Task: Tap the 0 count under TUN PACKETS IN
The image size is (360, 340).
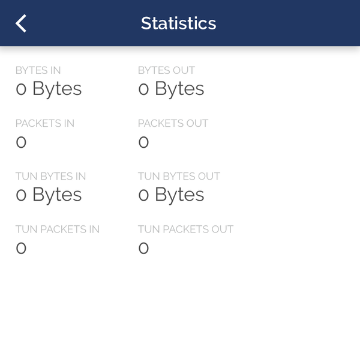Action: pos(21,248)
